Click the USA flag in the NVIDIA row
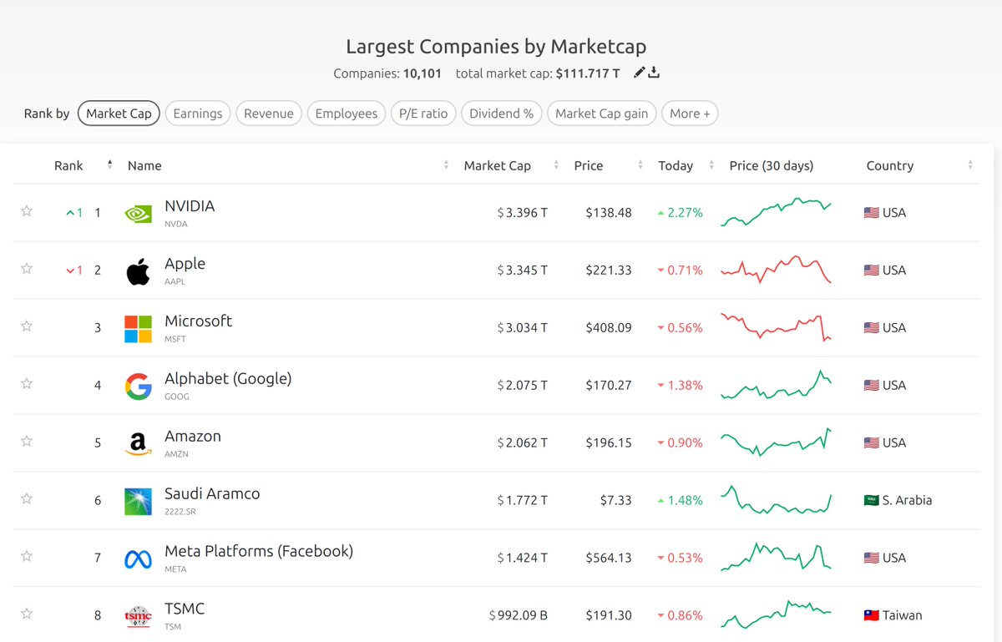The height and width of the screenshot is (642, 1002). pyautogui.click(x=871, y=213)
